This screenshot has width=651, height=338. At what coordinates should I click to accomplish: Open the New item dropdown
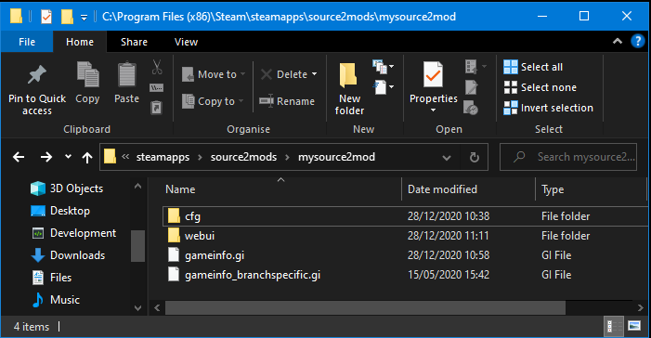coord(383,67)
